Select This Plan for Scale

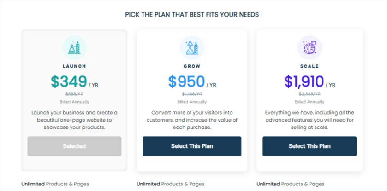pyautogui.click(x=310, y=146)
